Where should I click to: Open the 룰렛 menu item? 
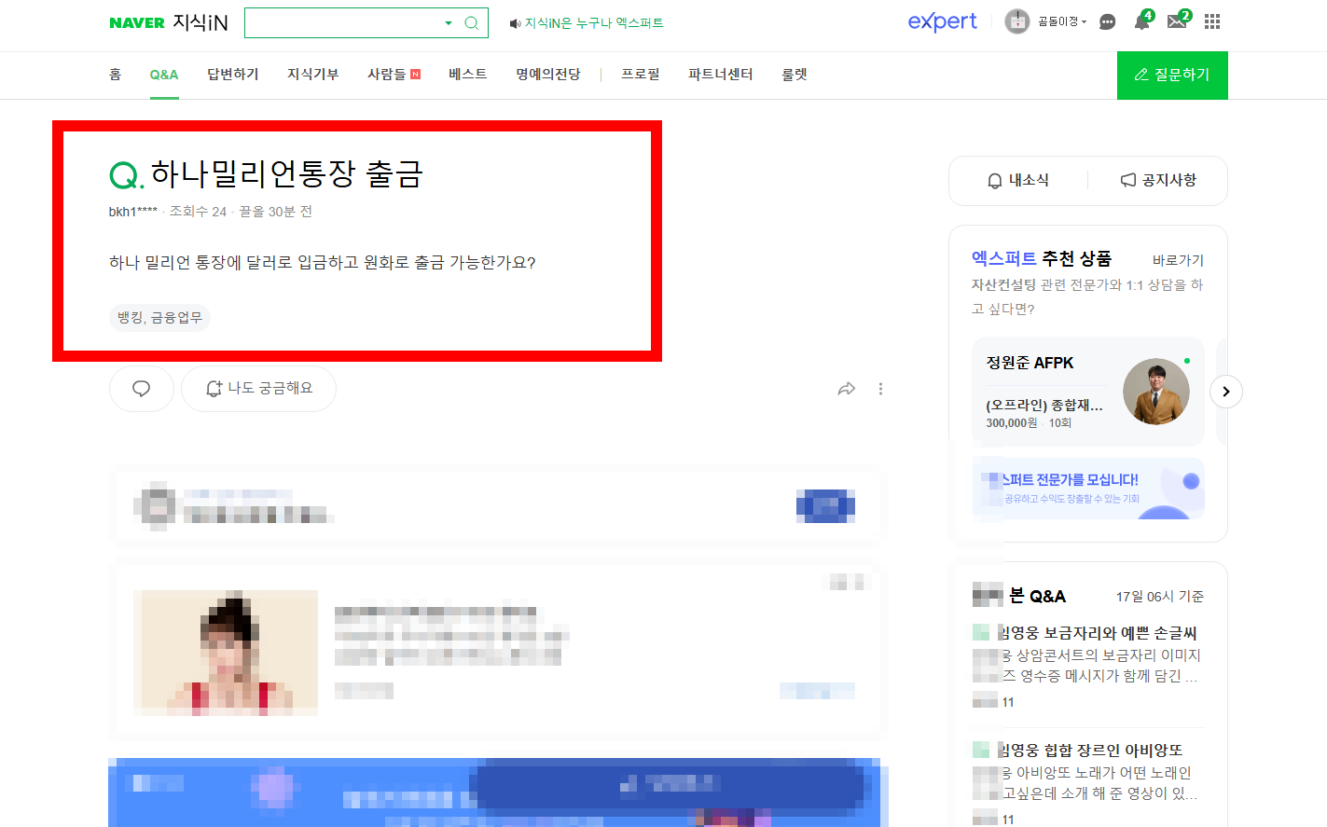[795, 75]
